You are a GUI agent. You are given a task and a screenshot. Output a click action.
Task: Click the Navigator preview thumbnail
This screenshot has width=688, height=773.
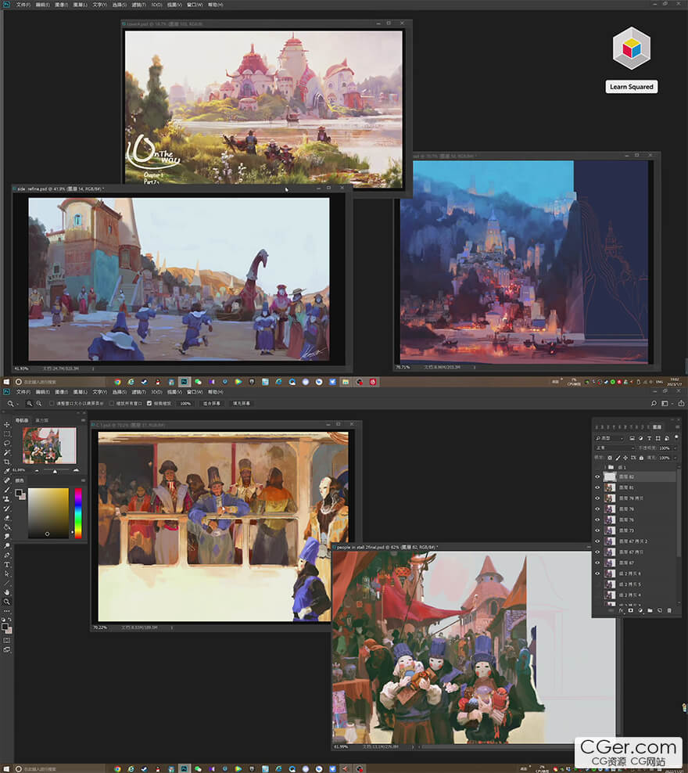pyautogui.click(x=49, y=446)
